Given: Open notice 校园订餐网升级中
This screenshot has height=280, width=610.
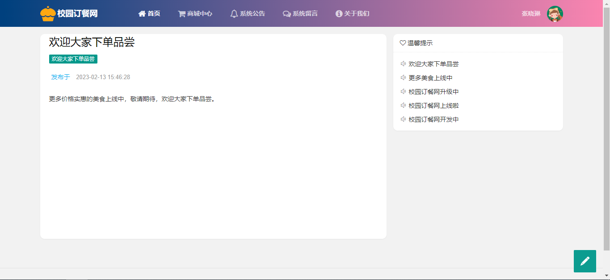Looking at the screenshot, I should (433, 92).
